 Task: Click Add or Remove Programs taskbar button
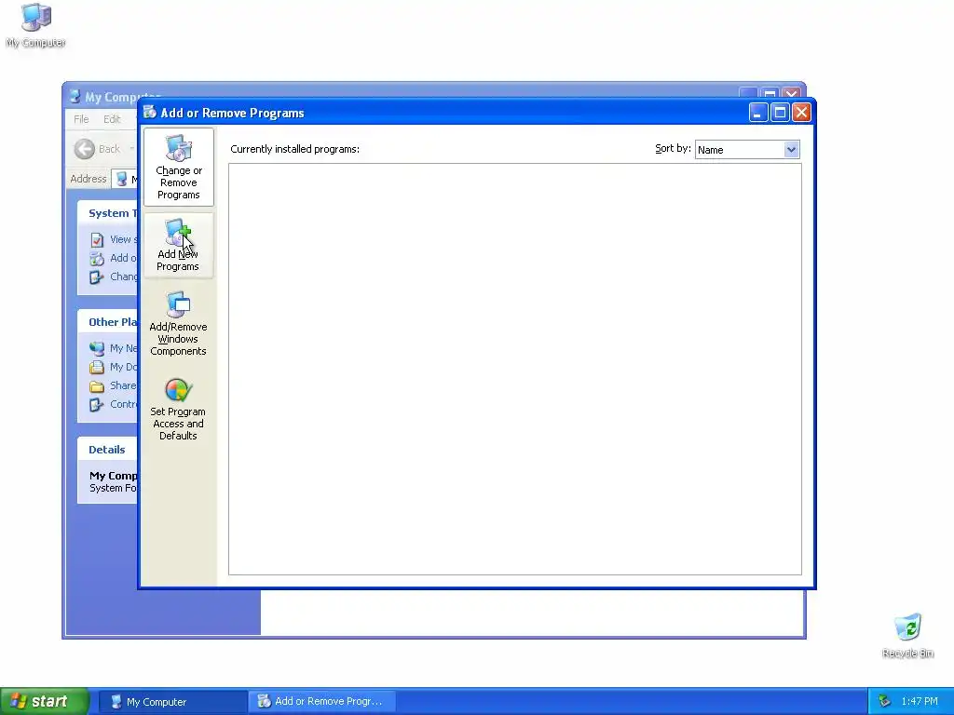[321, 702]
